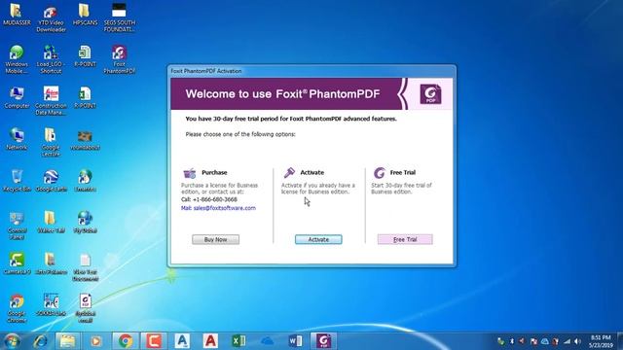Click the Foxit PhantomPDF Activation title bar
Viewport: 623px width, 350px height.
(311, 71)
